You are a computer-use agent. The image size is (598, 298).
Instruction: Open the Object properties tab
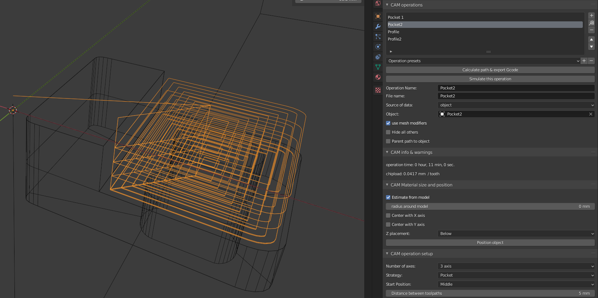pyautogui.click(x=378, y=16)
